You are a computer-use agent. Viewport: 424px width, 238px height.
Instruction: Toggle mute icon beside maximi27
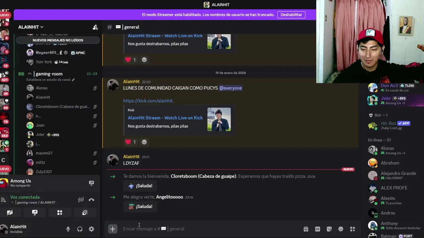point(95,153)
